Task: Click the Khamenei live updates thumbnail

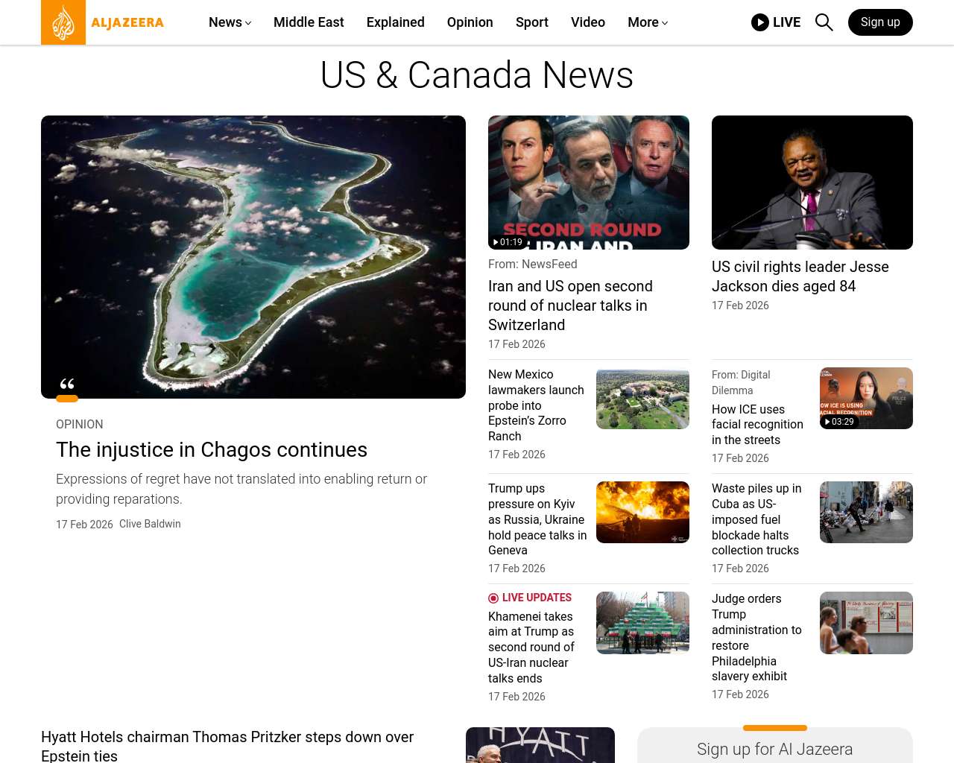Action: pos(642,623)
